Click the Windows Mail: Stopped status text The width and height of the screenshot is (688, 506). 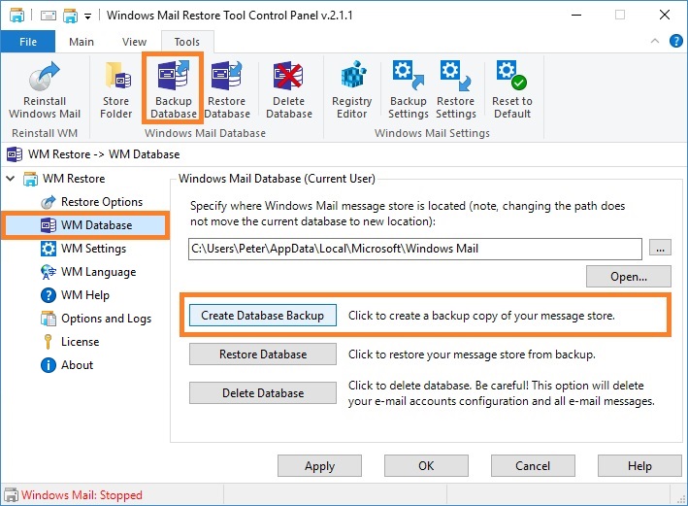82,495
